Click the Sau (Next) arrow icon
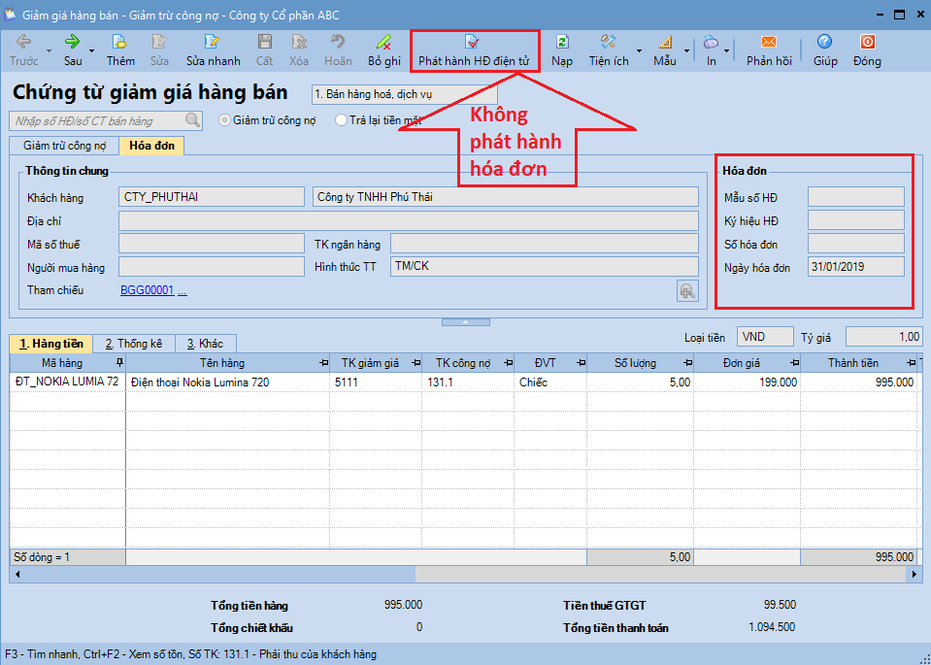931x665 pixels. [73, 42]
